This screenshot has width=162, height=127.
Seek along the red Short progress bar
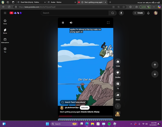click(x=86, y=116)
